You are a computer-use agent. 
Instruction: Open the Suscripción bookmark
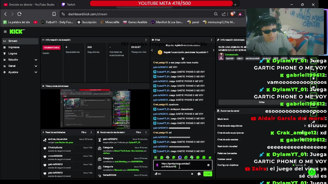(x=87, y=22)
